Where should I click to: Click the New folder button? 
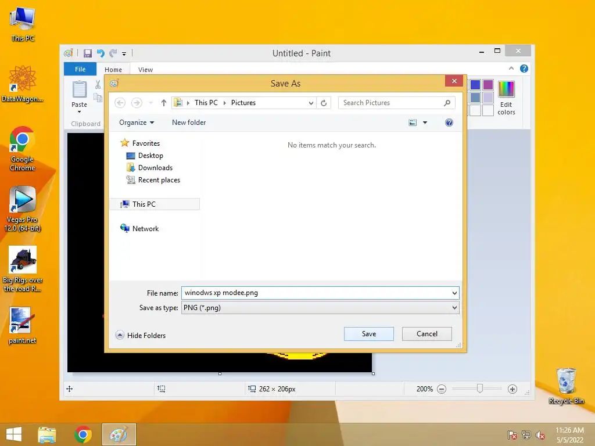(189, 123)
